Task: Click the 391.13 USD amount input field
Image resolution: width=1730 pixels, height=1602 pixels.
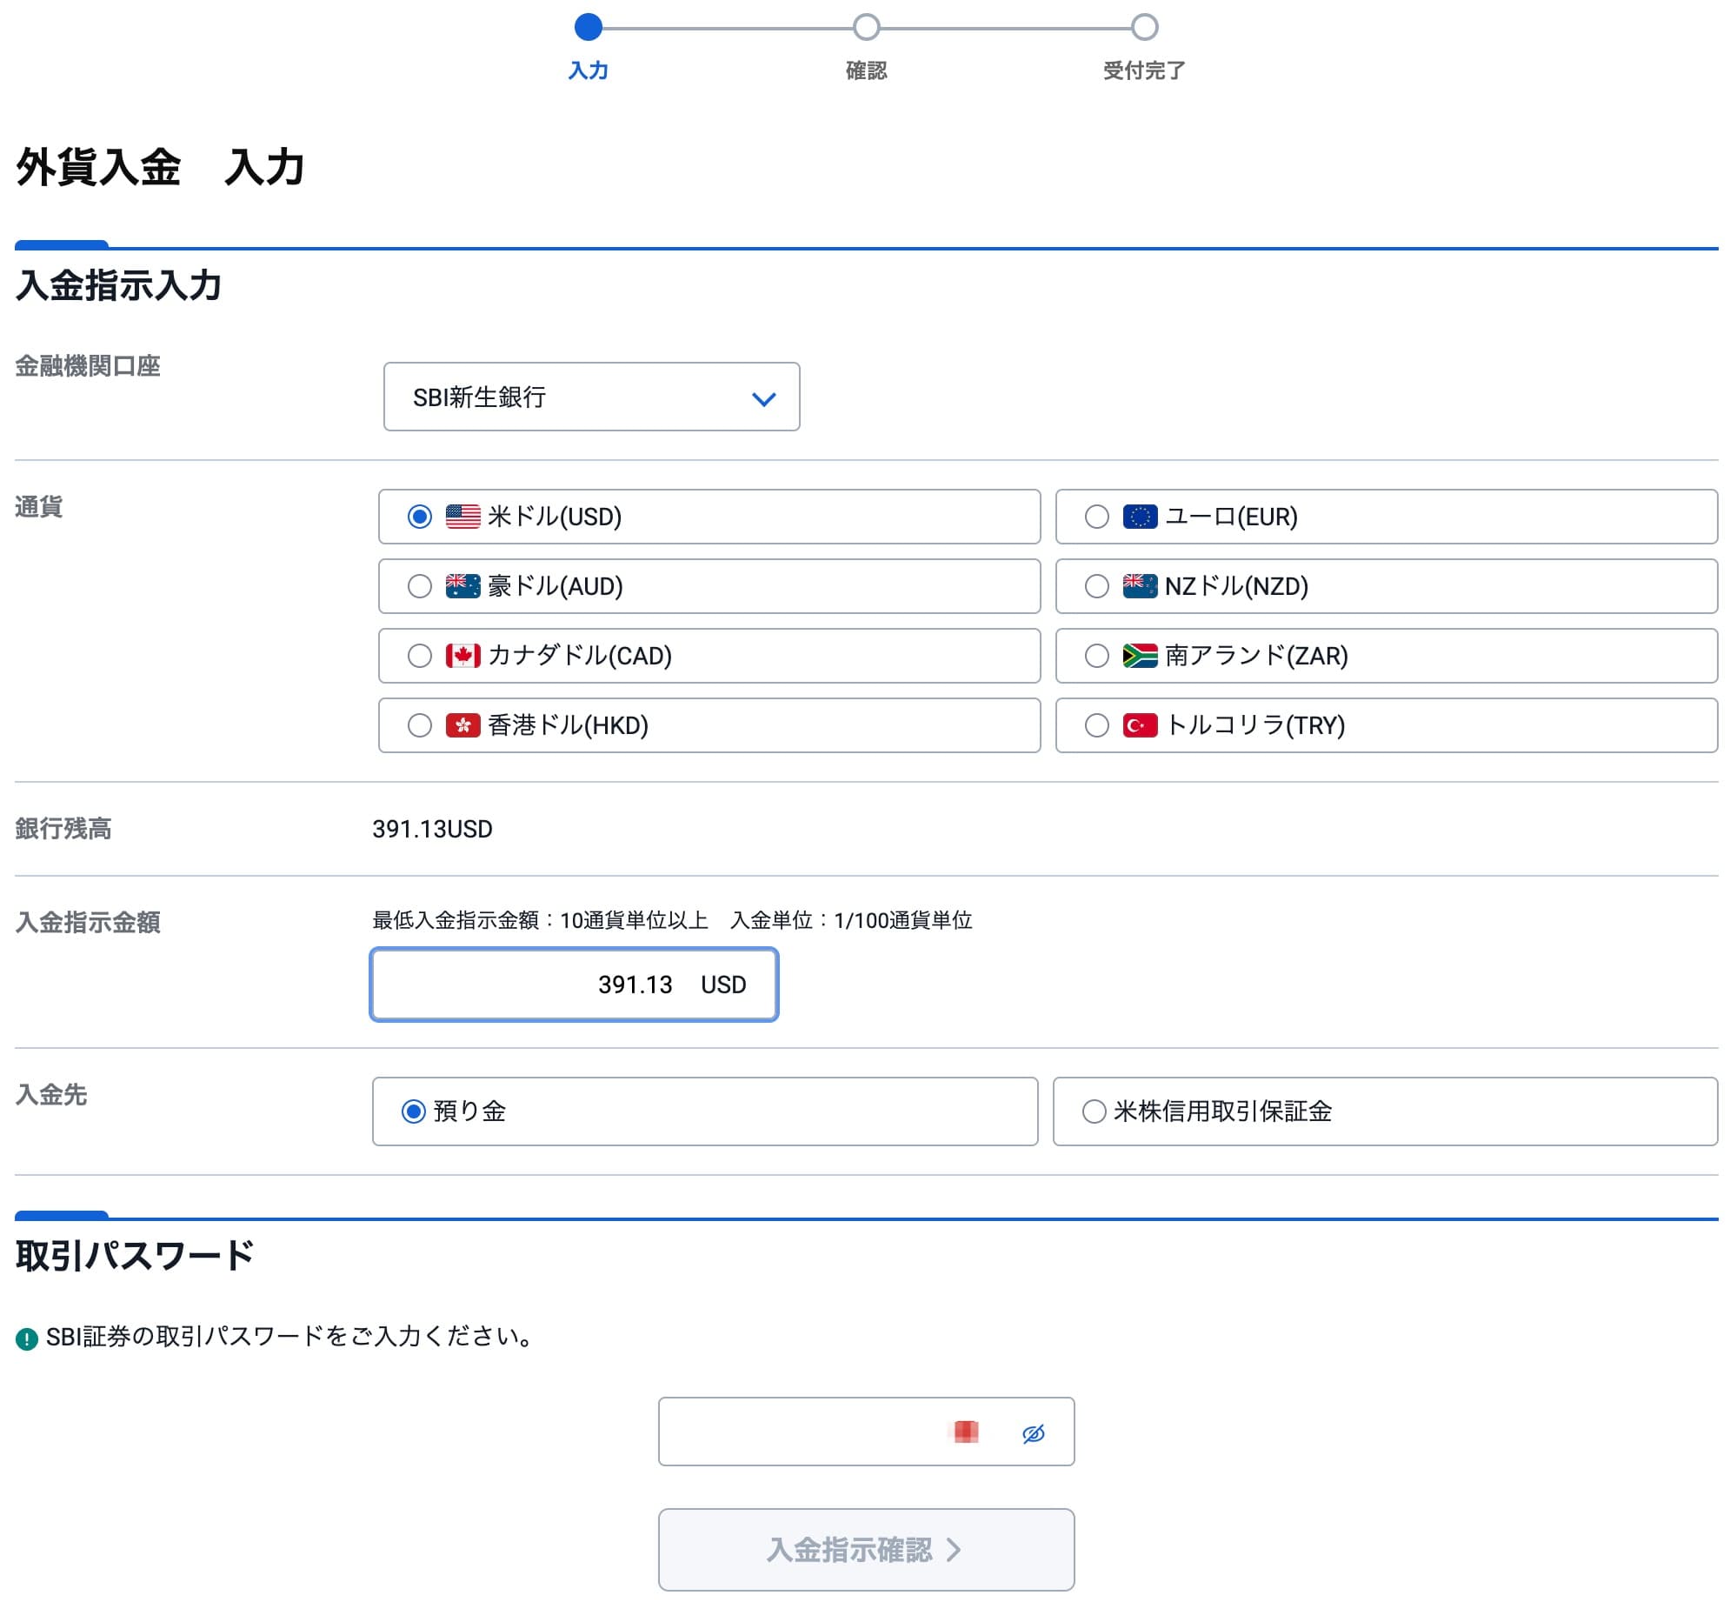Action: (x=575, y=985)
